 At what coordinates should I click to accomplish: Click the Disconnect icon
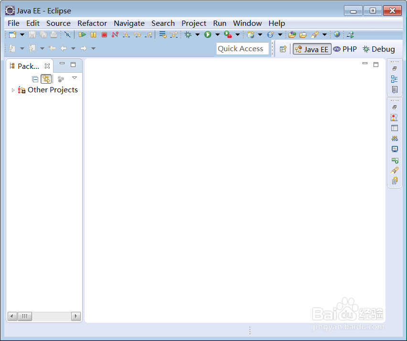tap(115, 34)
